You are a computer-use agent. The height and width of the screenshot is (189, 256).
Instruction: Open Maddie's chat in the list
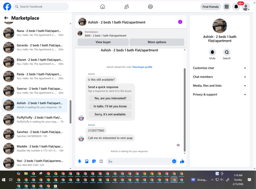34,148
